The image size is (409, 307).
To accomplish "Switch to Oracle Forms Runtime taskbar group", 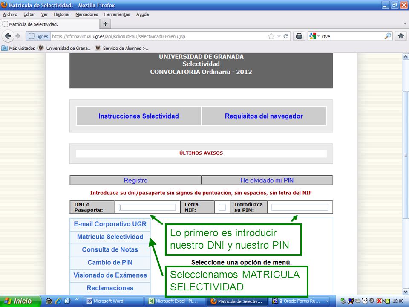I will click(x=300, y=301).
